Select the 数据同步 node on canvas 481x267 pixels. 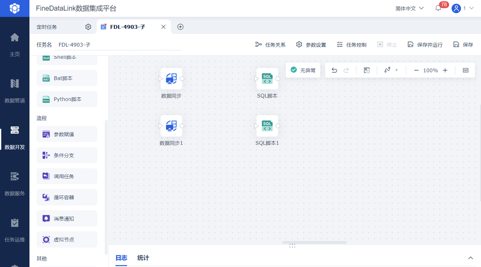171,78
